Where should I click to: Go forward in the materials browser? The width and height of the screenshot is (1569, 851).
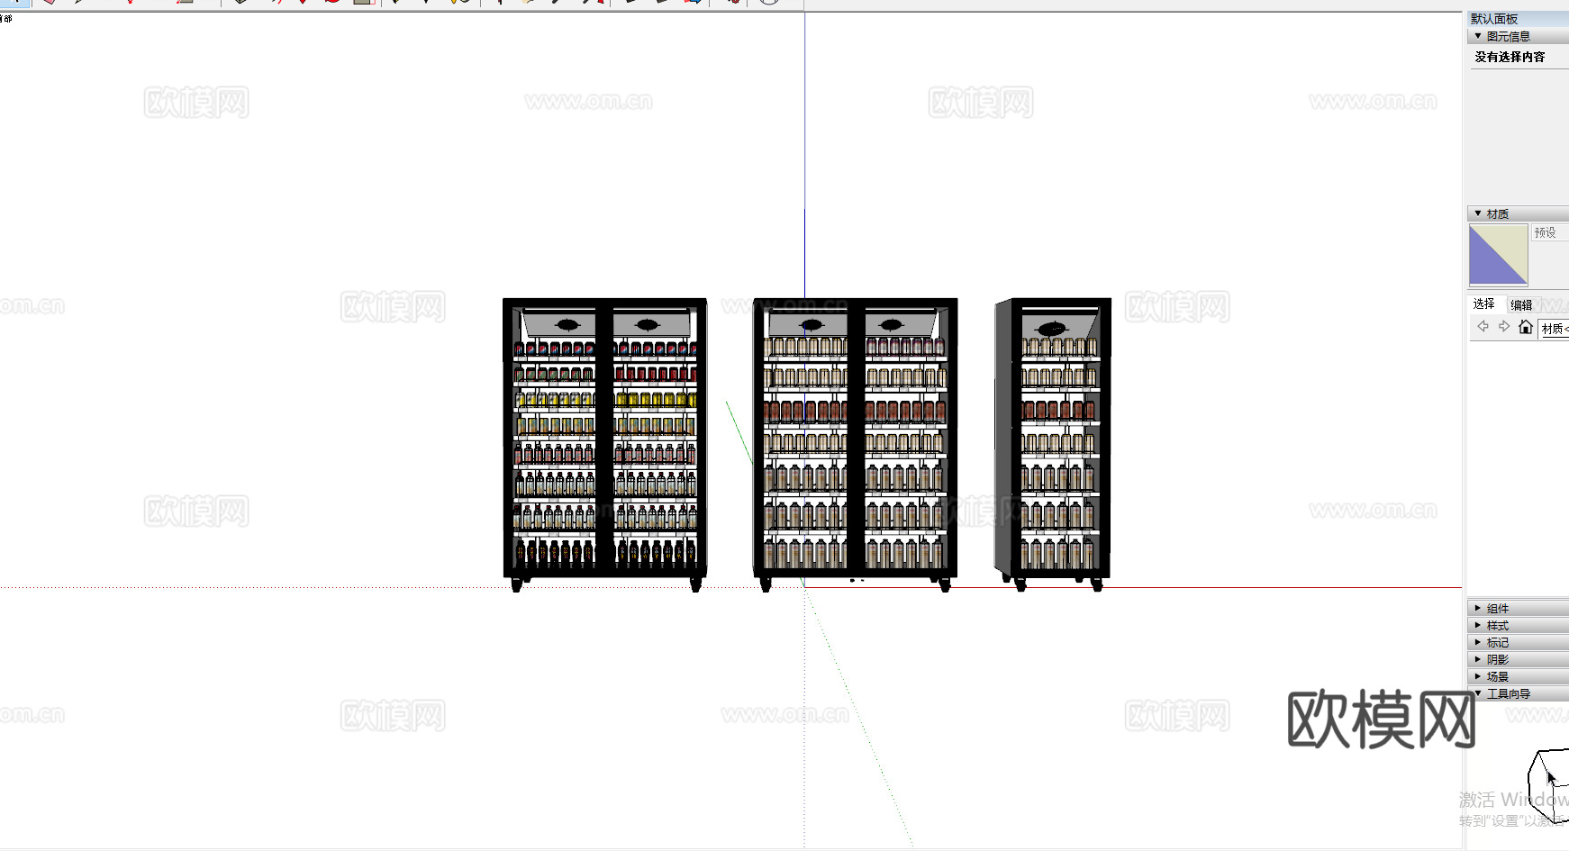pos(1504,327)
